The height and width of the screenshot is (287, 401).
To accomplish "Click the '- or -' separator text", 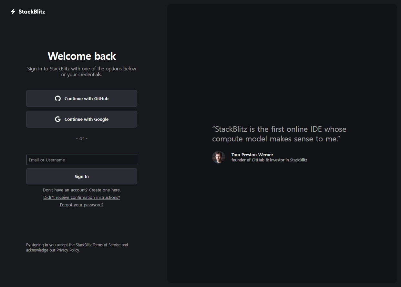I will pyautogui.click(x=82, y=138).
